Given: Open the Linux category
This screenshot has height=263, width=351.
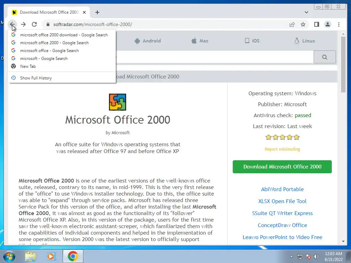Looking at the screenshot, I should pyautogui.click(x=304, y=41).
